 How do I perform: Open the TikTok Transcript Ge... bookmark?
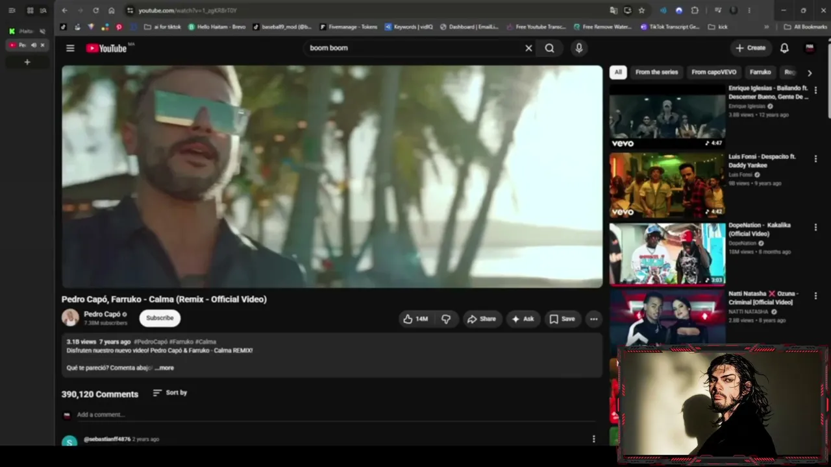click(670, 27)
